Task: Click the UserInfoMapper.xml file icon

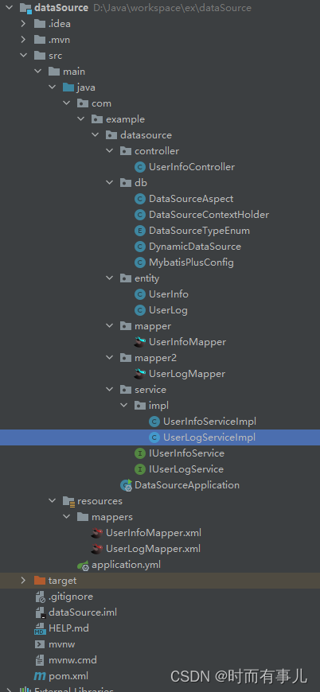Action: point(96,533)
